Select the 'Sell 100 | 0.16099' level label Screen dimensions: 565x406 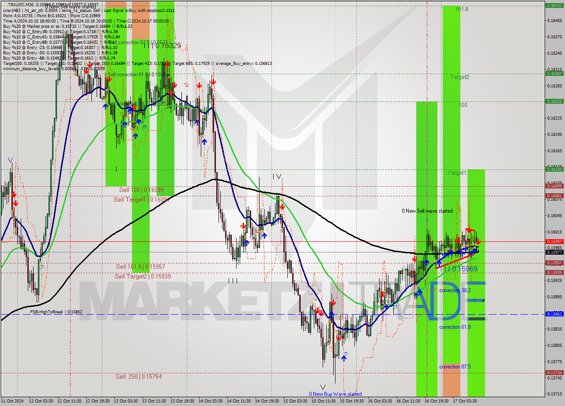point(141,190)
